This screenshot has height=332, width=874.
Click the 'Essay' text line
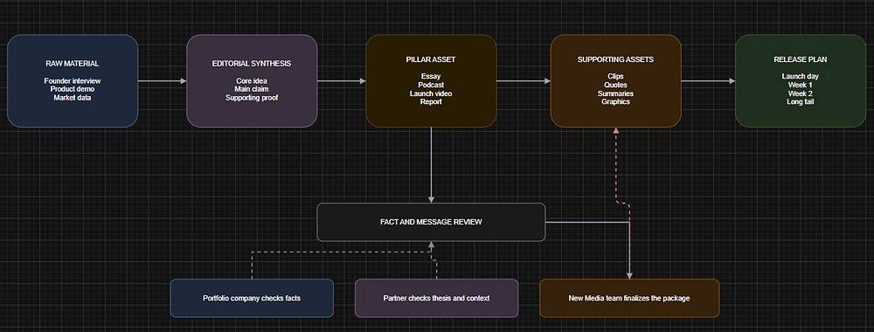431,76
